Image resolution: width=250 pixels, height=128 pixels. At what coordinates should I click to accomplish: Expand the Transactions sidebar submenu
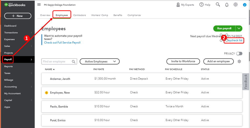coord(31,33)
